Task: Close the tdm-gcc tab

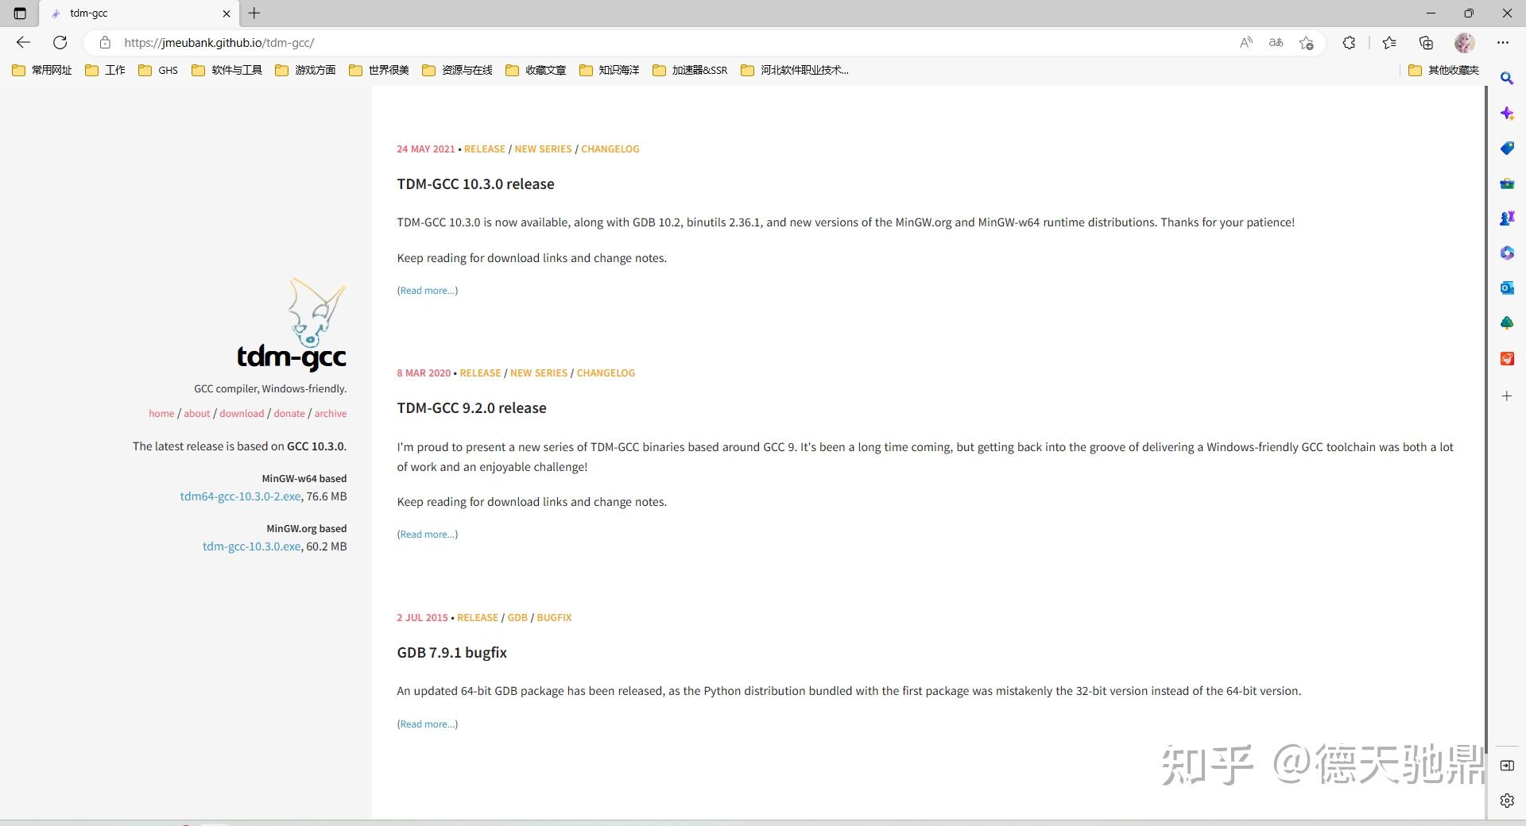Action: click(x=227, y=14)
